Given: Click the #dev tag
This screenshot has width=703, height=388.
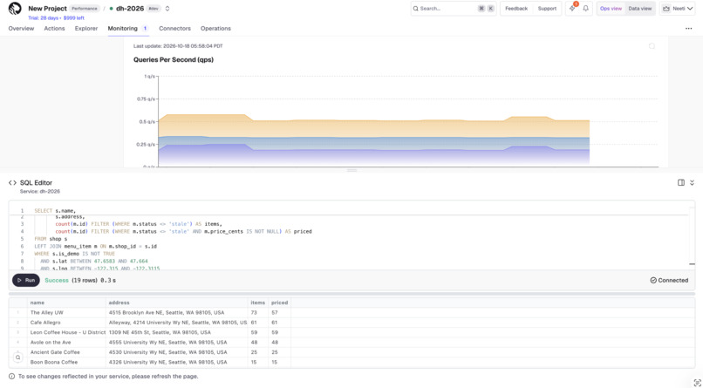Looking at the screenshot, I should pos(154,9).
